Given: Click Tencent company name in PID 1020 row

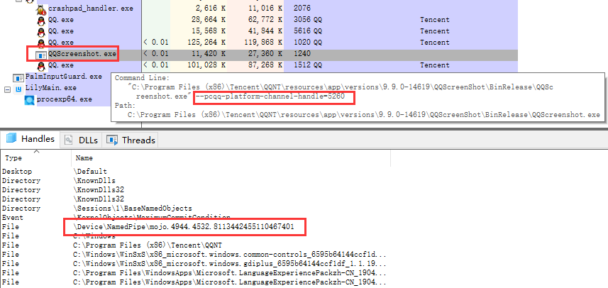Looking at the screenshot, I should [x=435, y=43].
